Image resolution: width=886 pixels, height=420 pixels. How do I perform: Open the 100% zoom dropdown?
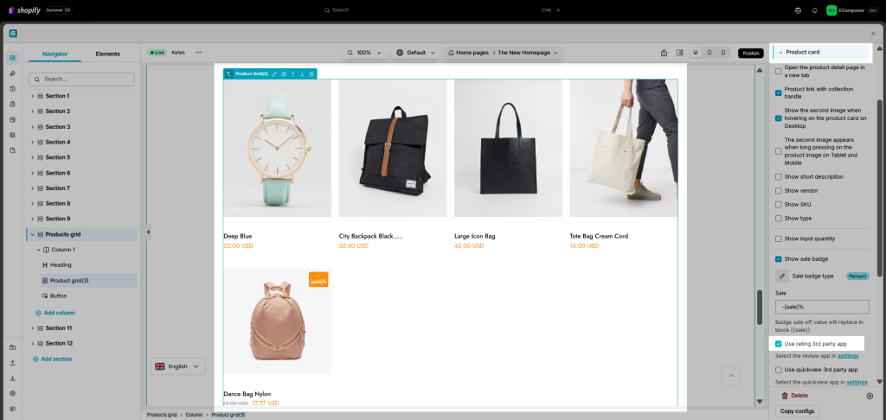click(x=364, y=53)
